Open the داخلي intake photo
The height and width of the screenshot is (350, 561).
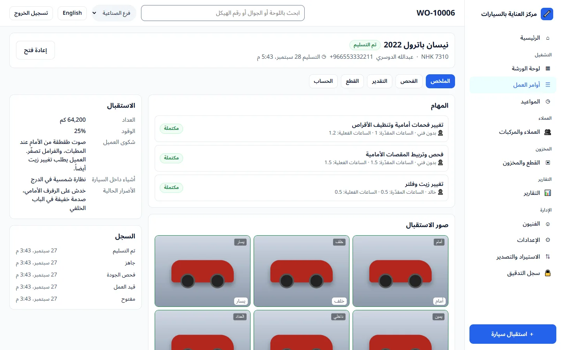302,330
